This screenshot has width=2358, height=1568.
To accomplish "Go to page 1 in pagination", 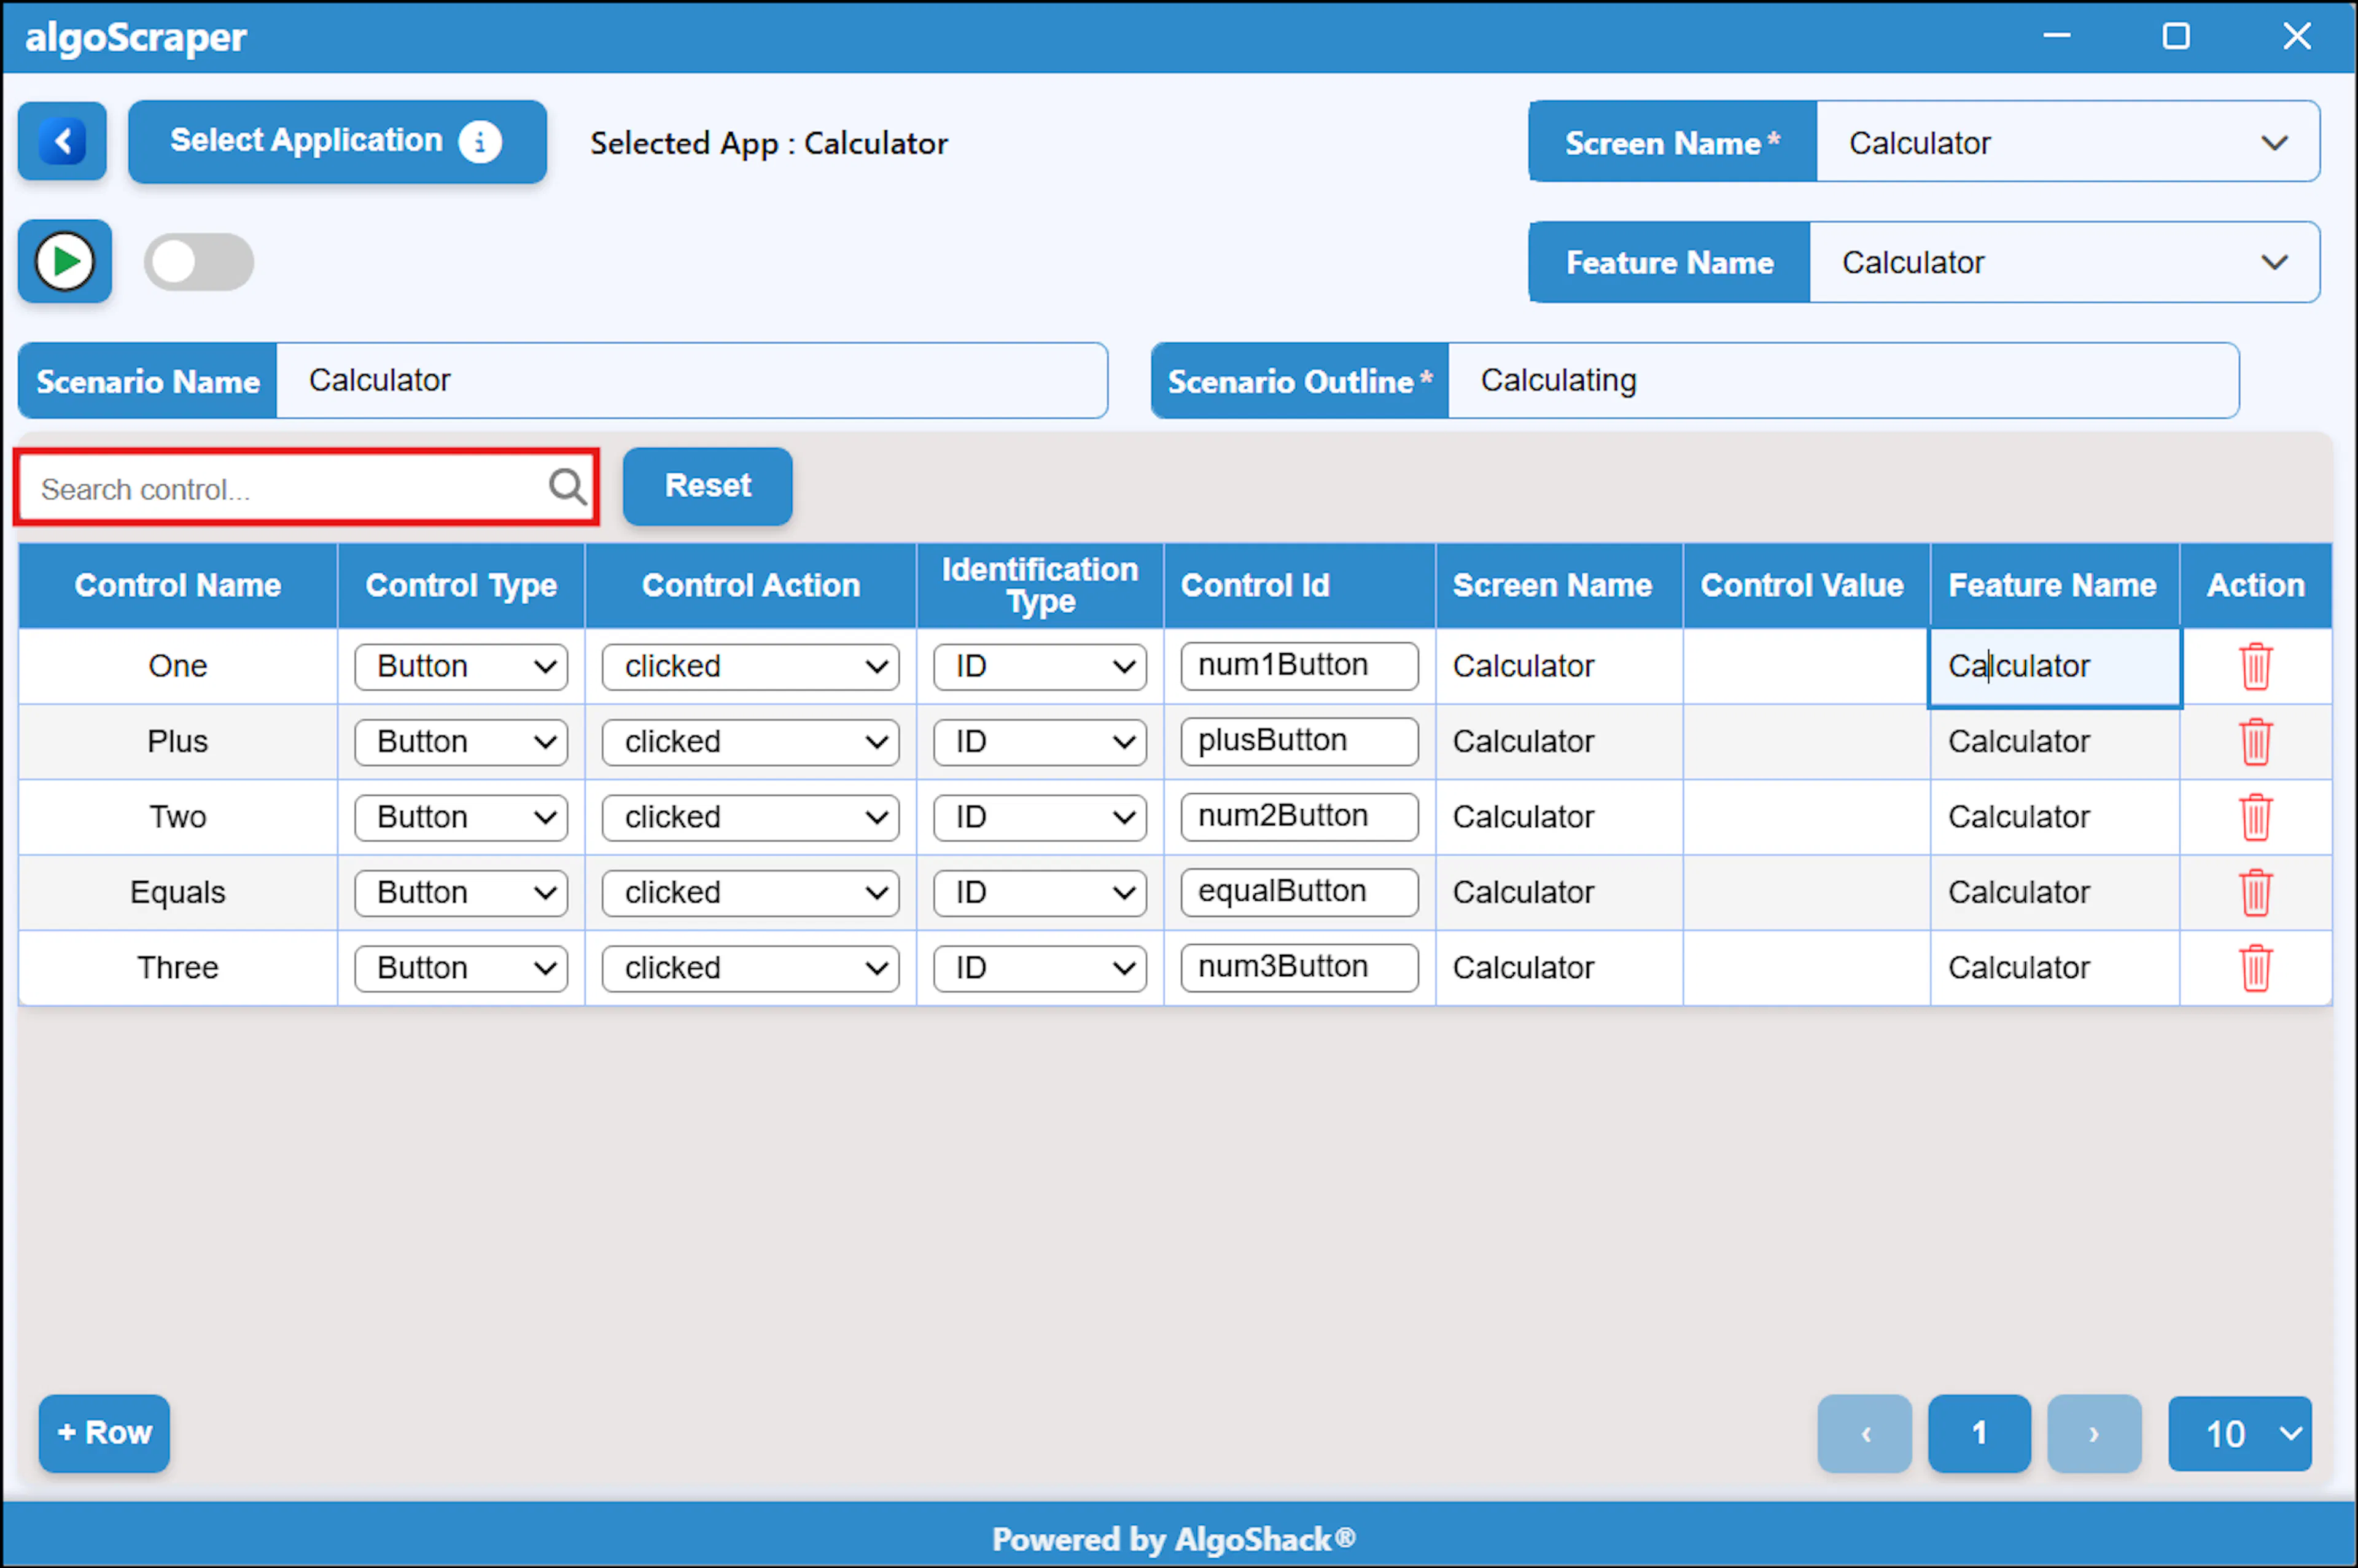I will (1979, 1433).
